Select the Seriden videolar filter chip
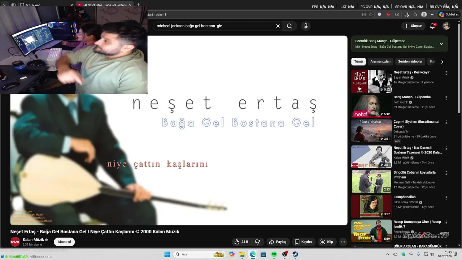 pyautogui.click(x=410, y=61)
